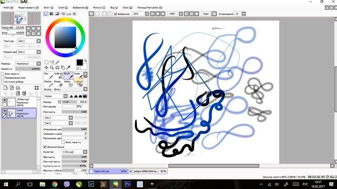Show the color wheel panel icon
Screen dimensions: 337x189
46,14
